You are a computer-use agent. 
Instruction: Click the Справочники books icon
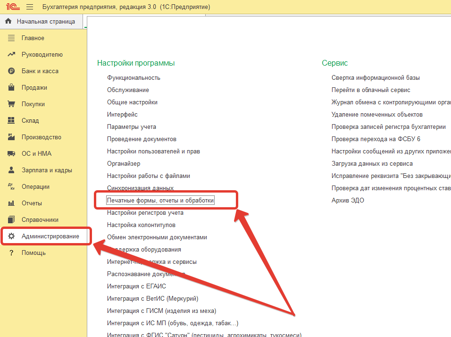(x=11, y=219)
